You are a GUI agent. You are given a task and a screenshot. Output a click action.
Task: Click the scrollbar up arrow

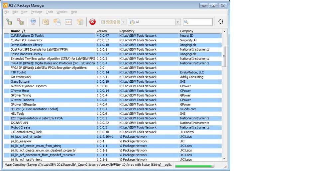[224, 31]
